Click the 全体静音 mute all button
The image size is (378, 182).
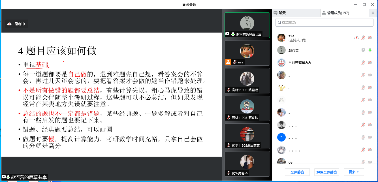point(297,172)
